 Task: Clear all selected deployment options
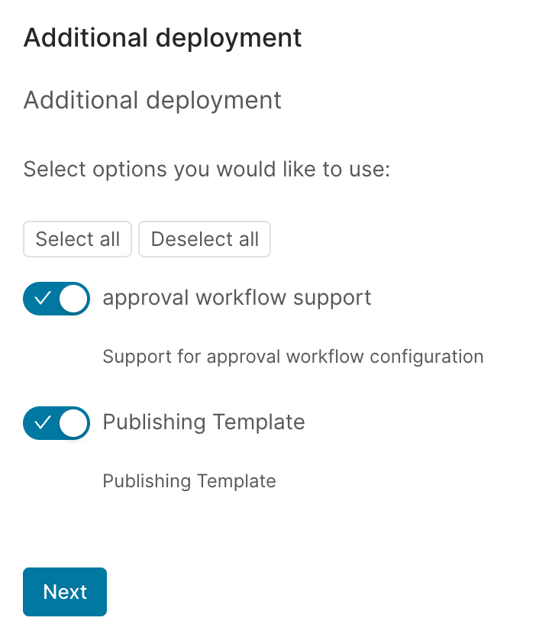pyautogui.click(x=205, y=239)
